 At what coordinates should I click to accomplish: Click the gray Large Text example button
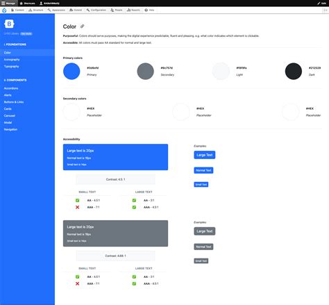[205, 231]
